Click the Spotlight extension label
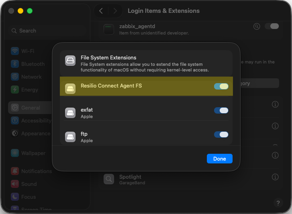 pos(130,177)
